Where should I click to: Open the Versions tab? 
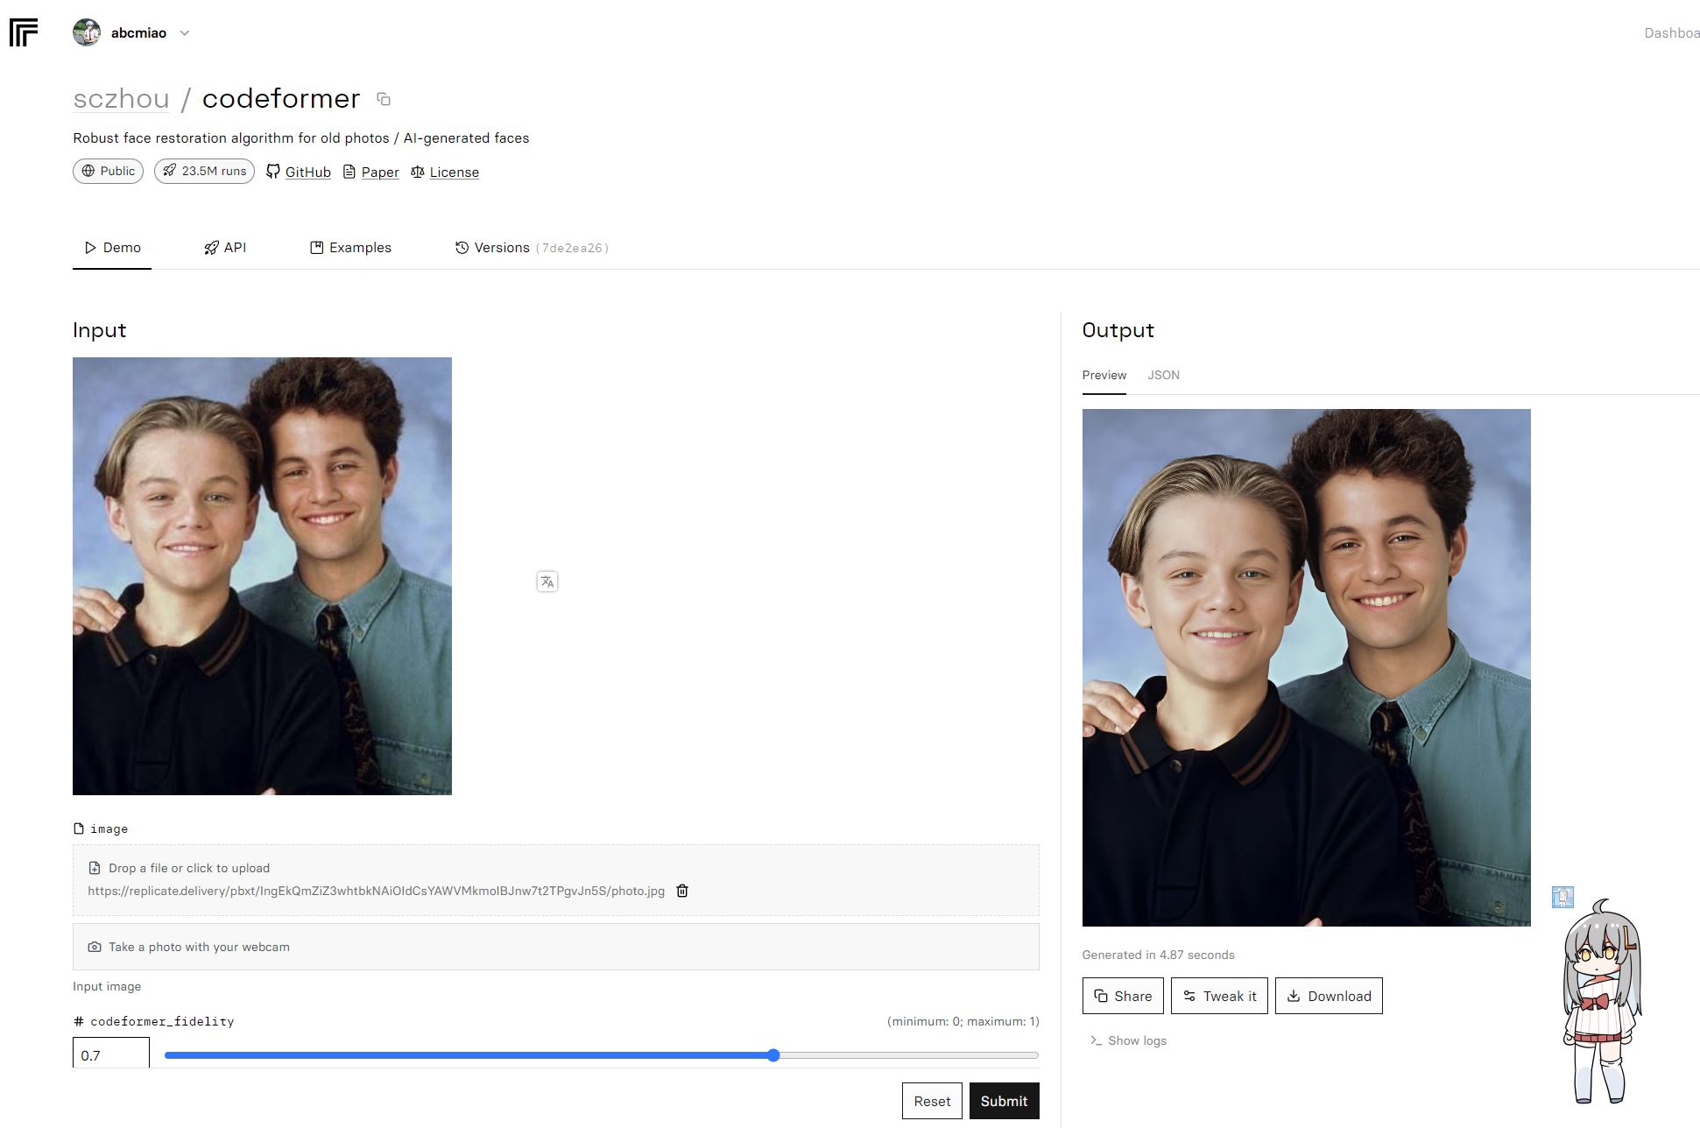pos(501,248)
